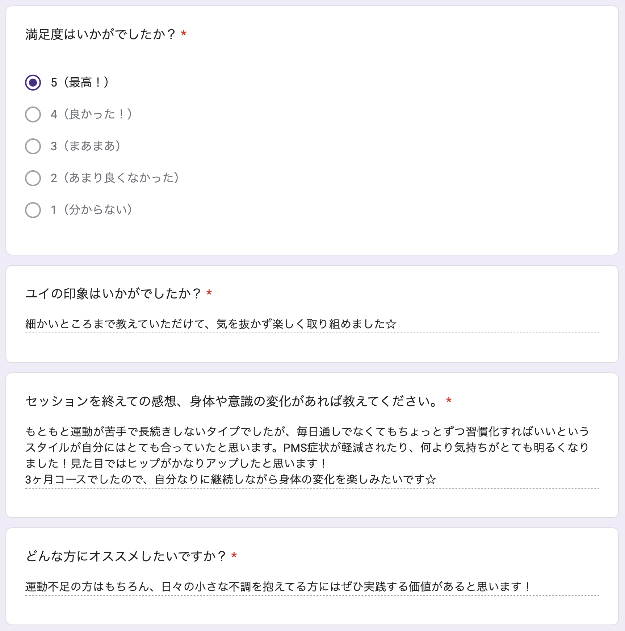Click the 5（最高！）label text
The width and height of the screenshot is (625, 631).
coord(80,83)
